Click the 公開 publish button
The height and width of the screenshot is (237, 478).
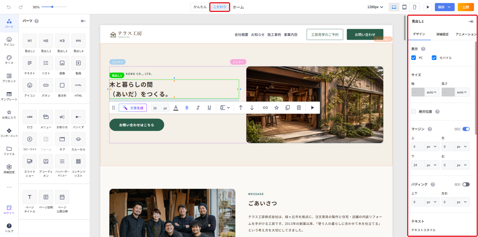click(466, 7)
